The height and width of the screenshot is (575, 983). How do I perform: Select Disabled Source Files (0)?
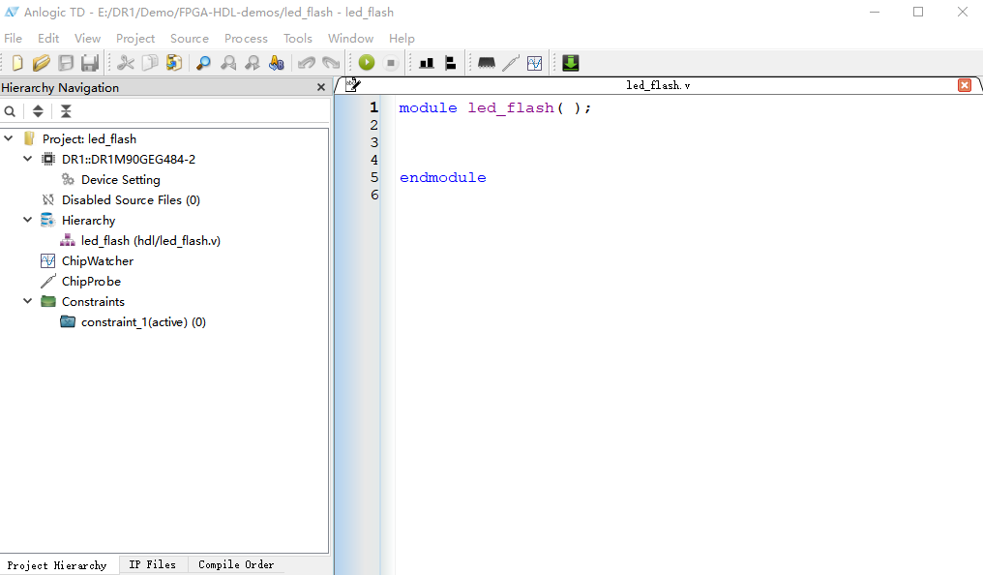131,200
